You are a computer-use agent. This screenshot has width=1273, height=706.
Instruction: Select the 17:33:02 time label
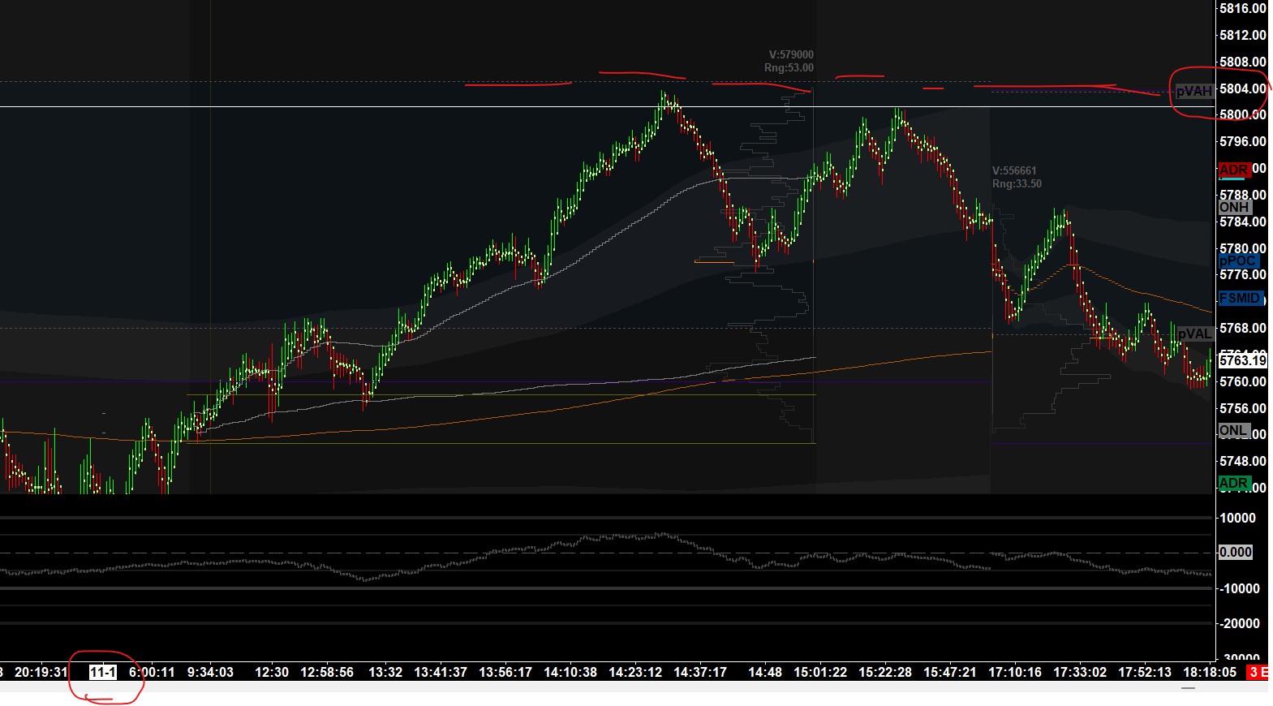(x=1080, y=672)
